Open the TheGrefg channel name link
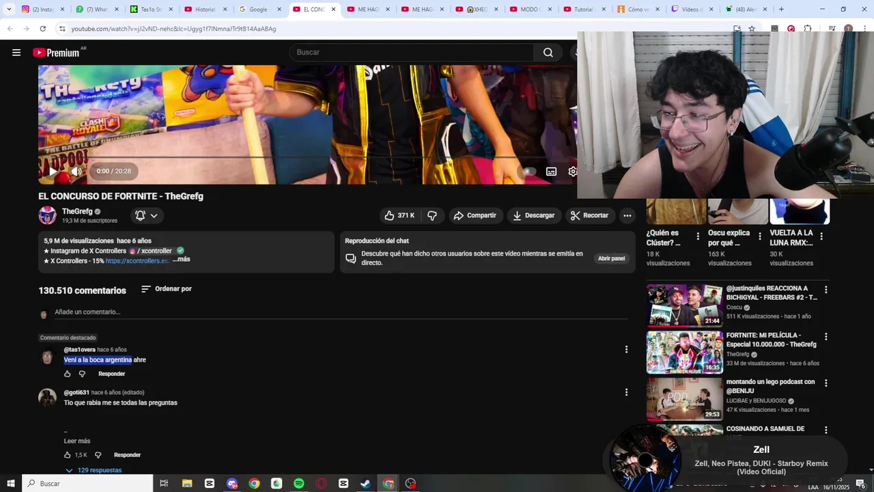 pos(77,211)
